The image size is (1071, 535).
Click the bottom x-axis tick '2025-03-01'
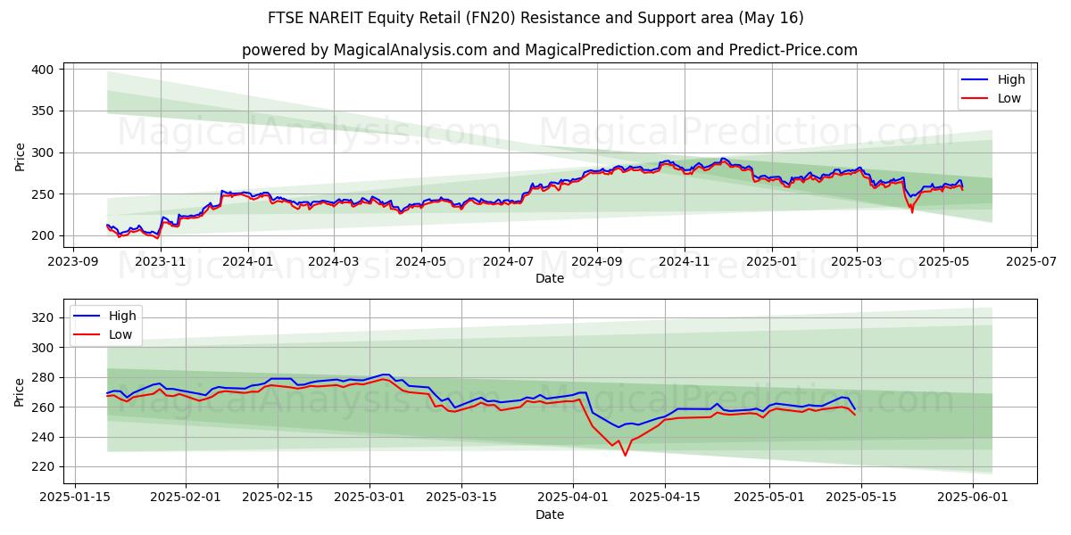click(369, 498)
